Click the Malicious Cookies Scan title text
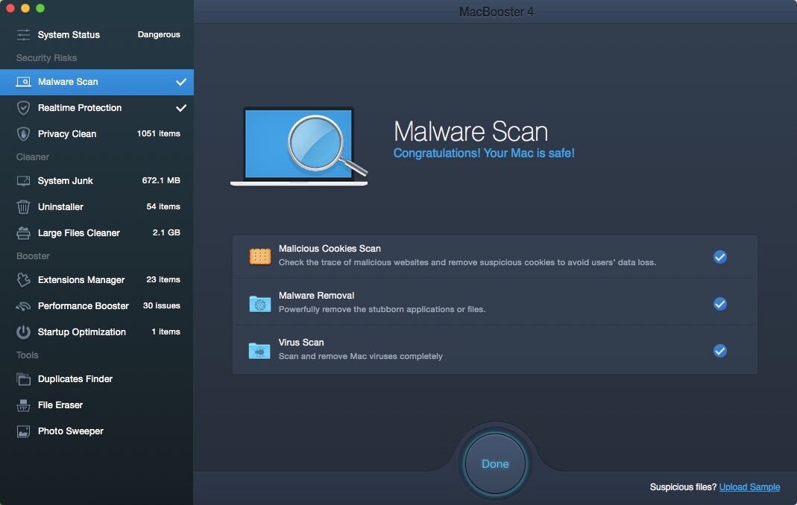797x505 pixels. (330, 249)
